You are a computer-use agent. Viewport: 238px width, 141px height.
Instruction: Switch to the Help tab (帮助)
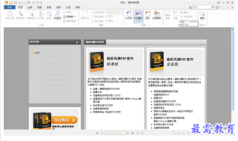click(78, 7)
